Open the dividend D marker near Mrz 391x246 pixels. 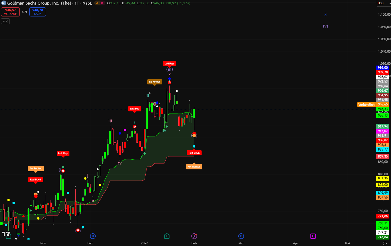241,236
